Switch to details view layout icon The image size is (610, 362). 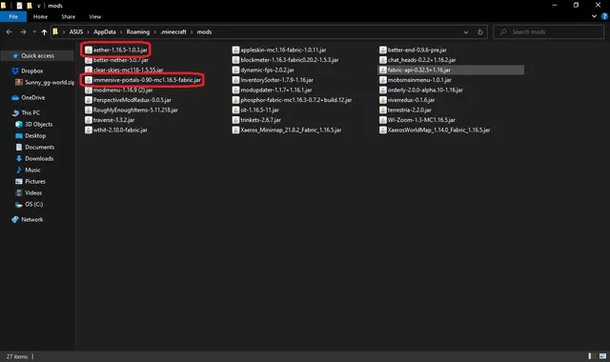tap(592, 356)
